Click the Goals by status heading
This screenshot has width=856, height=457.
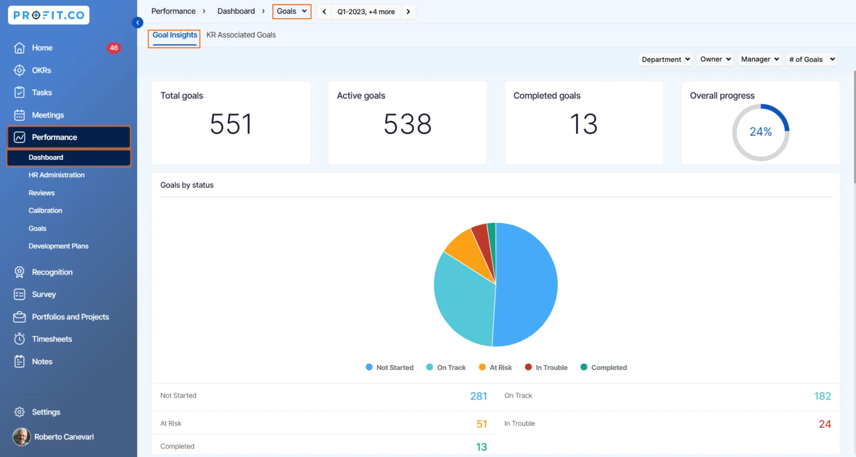point(187,185)
